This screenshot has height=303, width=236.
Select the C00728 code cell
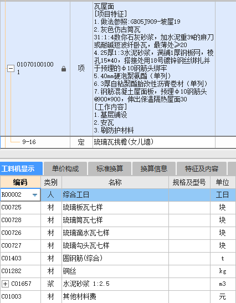[20, 220]
